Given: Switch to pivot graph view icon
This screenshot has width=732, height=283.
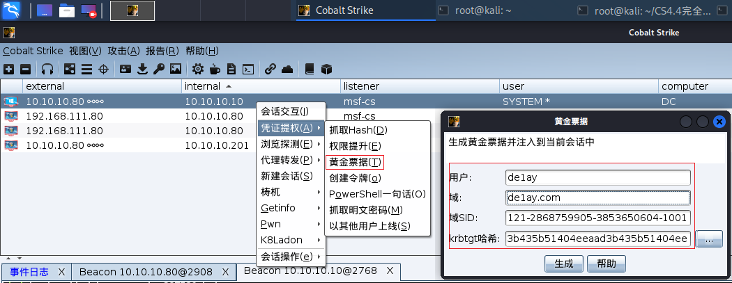Looking at the screenshot, I should pyautogui.click(x=70, y=70).
